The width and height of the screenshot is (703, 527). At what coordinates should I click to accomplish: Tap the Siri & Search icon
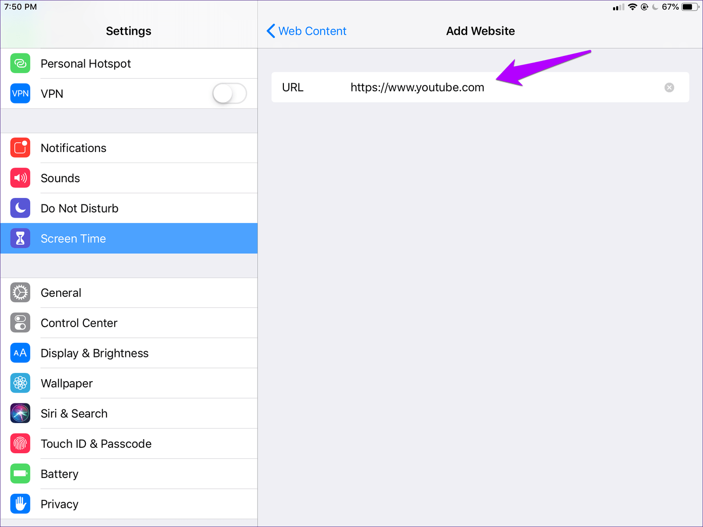click(20, 413)
